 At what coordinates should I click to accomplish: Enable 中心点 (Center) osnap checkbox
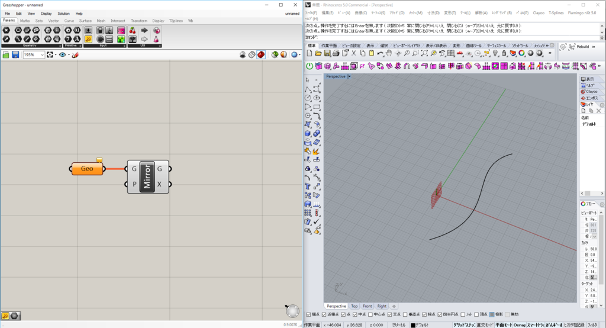[x=370, y=314]
